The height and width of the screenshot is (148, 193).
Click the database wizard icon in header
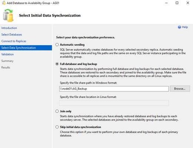click(8, 16)
